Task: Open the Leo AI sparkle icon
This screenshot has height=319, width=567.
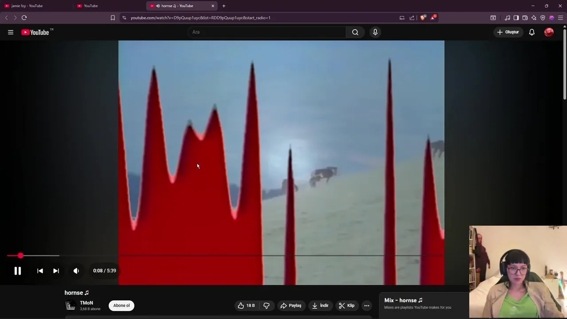Action: pos(534,18)
